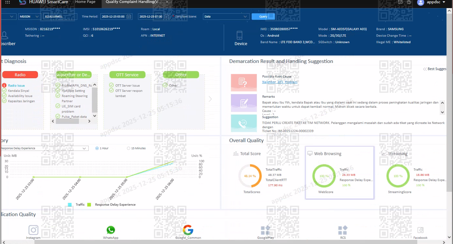Click the red Radio Issue alert icon
Viewport: 453px width, 244px height.
[x=4, y=85]
